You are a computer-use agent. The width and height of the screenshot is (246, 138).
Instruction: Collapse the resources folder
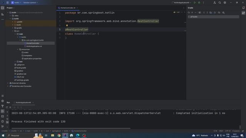[x=18, y=49]
